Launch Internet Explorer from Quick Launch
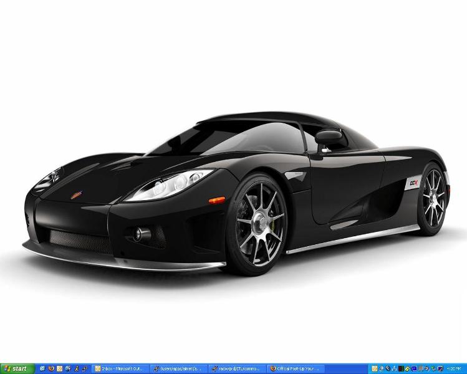Image resolution: width=467 pixels, height=374 pixels. (x=42, y=368)
